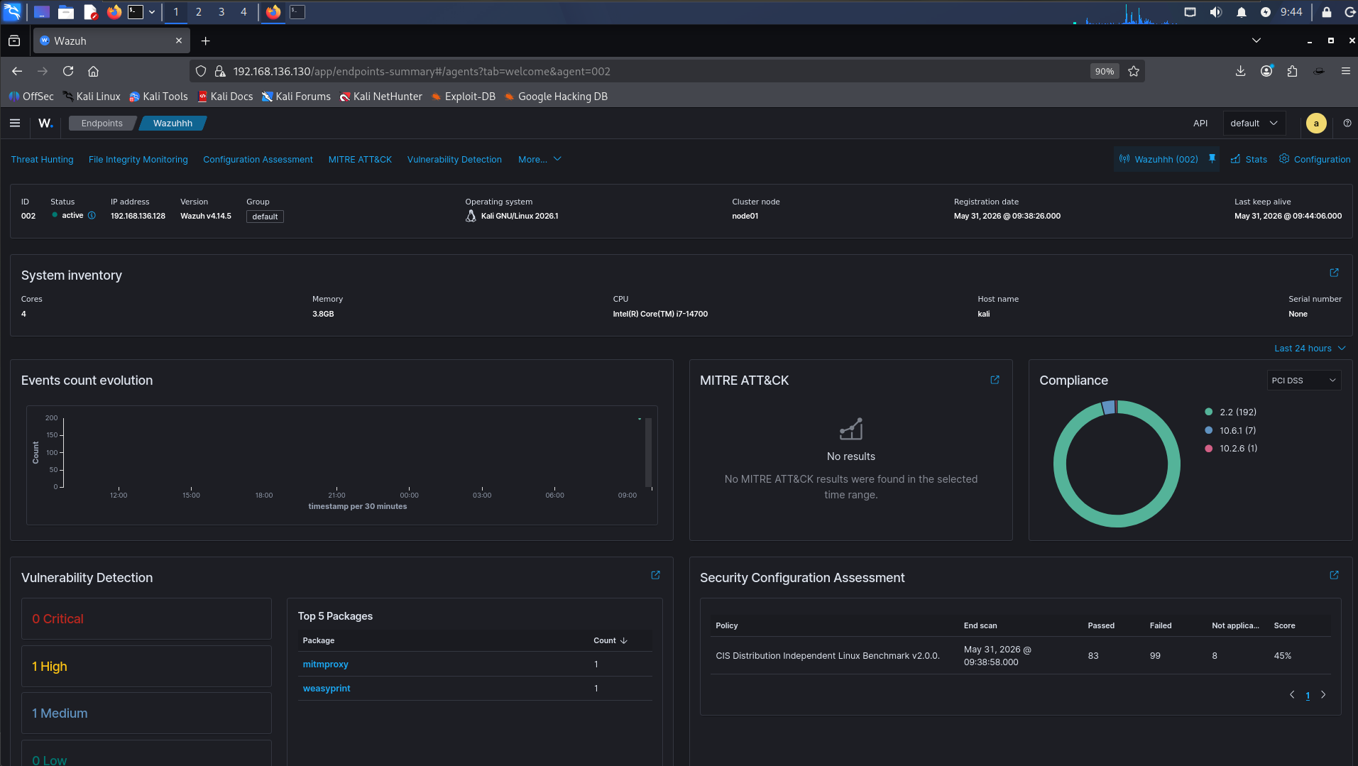Unpin agent Wazuhhh (002) with pin icon
The width and height of the screenshot is (1358, 766).
1212,158
